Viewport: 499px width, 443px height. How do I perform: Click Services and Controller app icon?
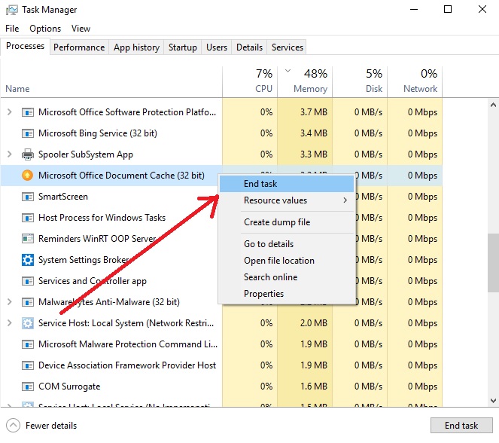[x=28, y=281]
